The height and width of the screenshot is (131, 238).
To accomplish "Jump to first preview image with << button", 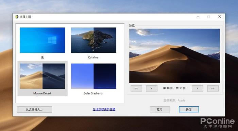I will tap(136, 88).
